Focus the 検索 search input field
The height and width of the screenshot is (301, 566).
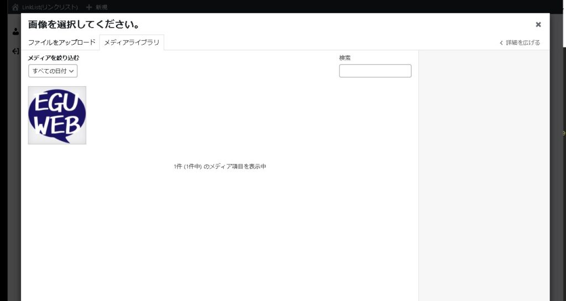pyautogui.click(x=375, y=71)
